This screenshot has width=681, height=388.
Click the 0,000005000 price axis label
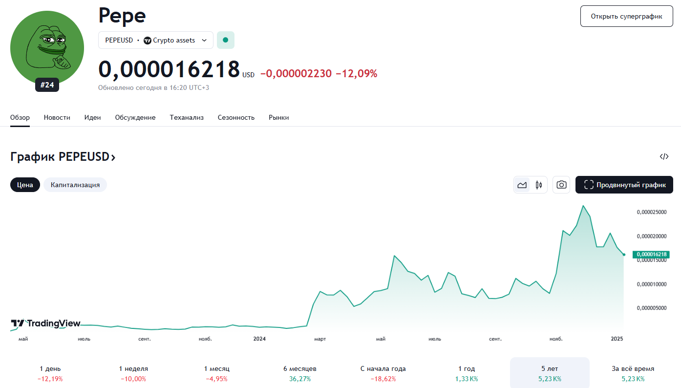click(652, 308)
